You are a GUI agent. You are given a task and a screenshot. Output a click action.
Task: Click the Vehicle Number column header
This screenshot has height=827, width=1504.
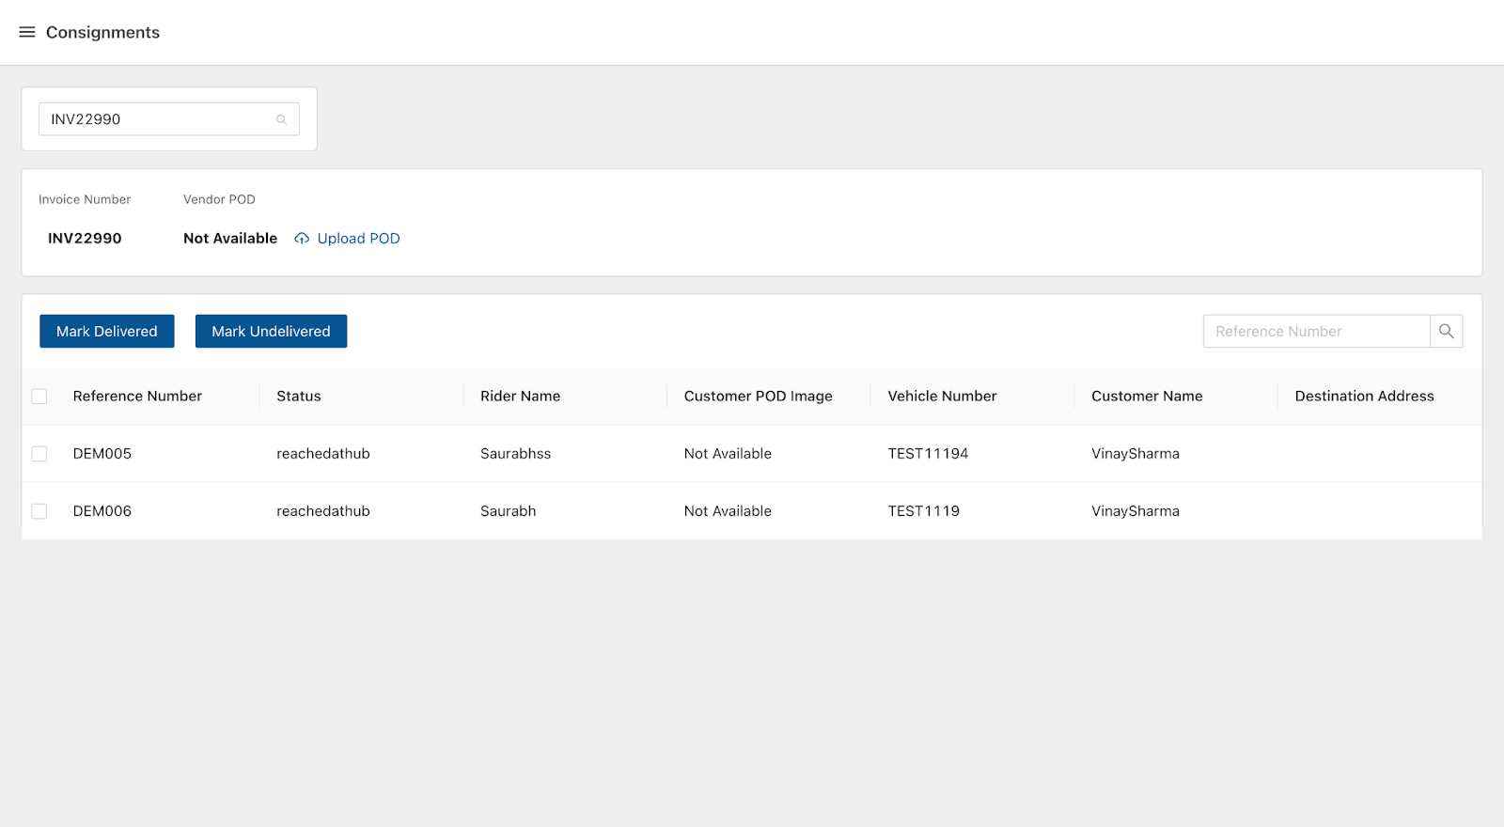[942, 397]
